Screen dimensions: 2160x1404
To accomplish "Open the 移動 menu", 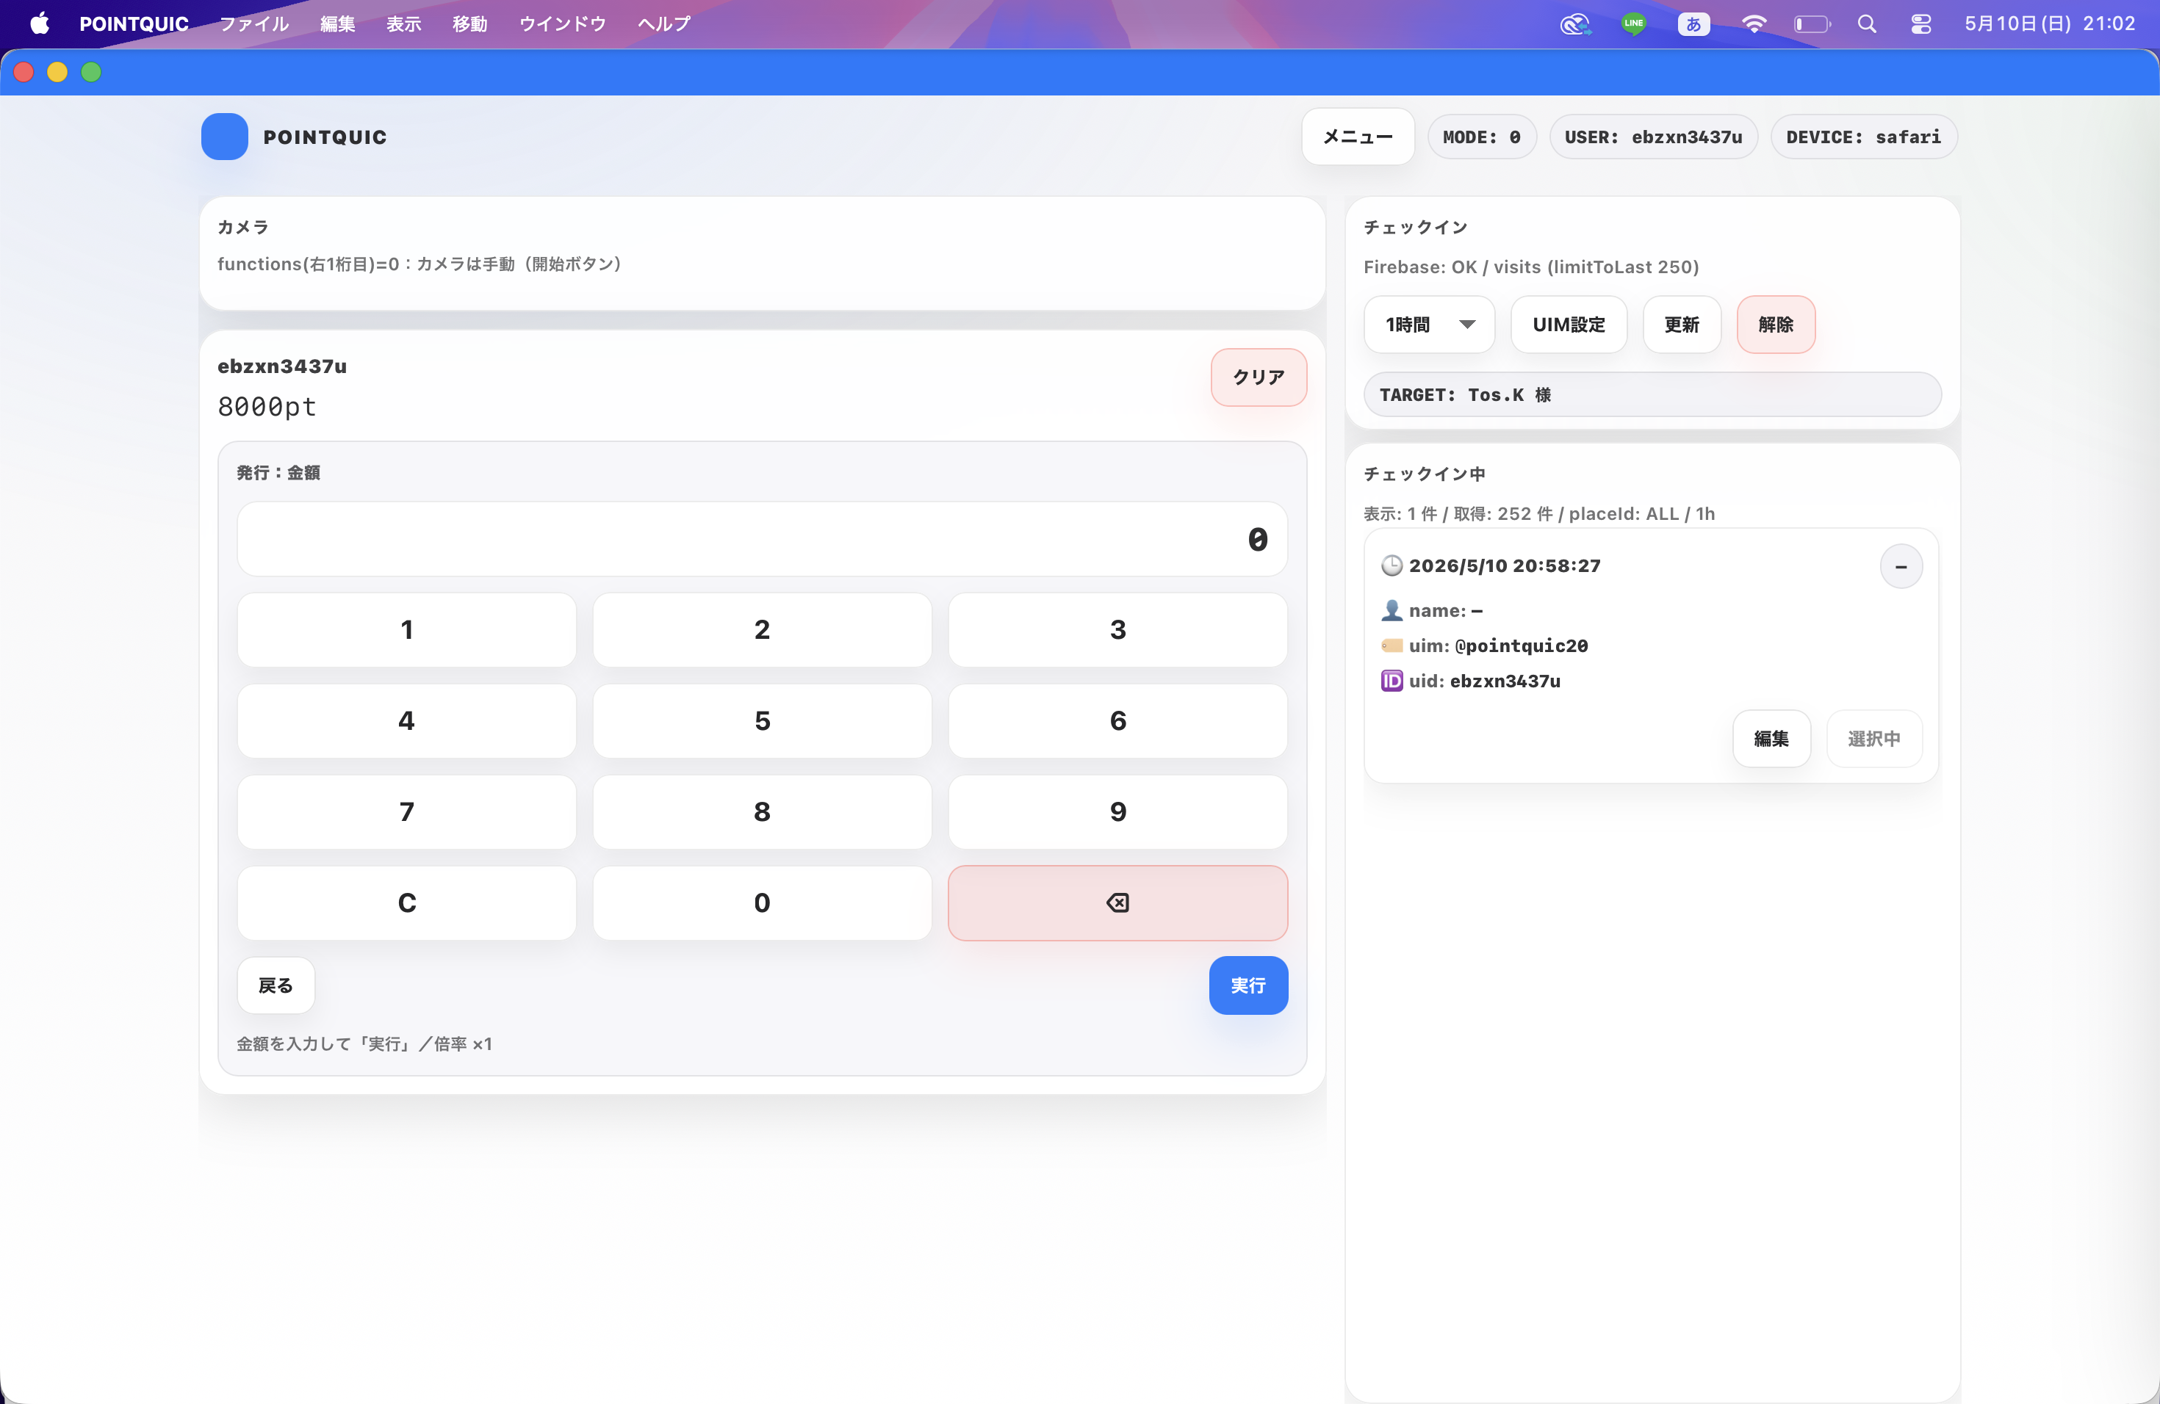I will coord(470,23).
